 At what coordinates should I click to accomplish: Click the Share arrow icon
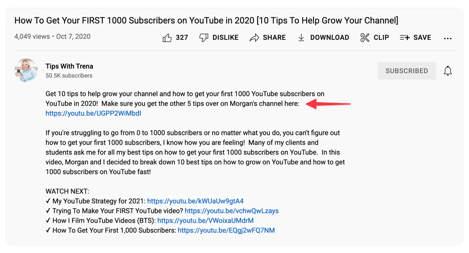tap(254, 38)
